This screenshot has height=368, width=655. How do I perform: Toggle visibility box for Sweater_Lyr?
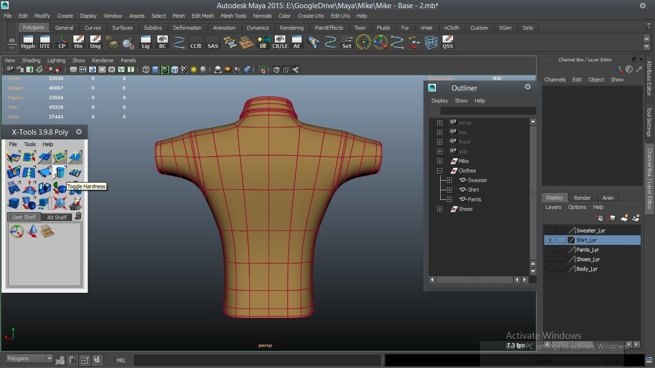click(550, 230)
